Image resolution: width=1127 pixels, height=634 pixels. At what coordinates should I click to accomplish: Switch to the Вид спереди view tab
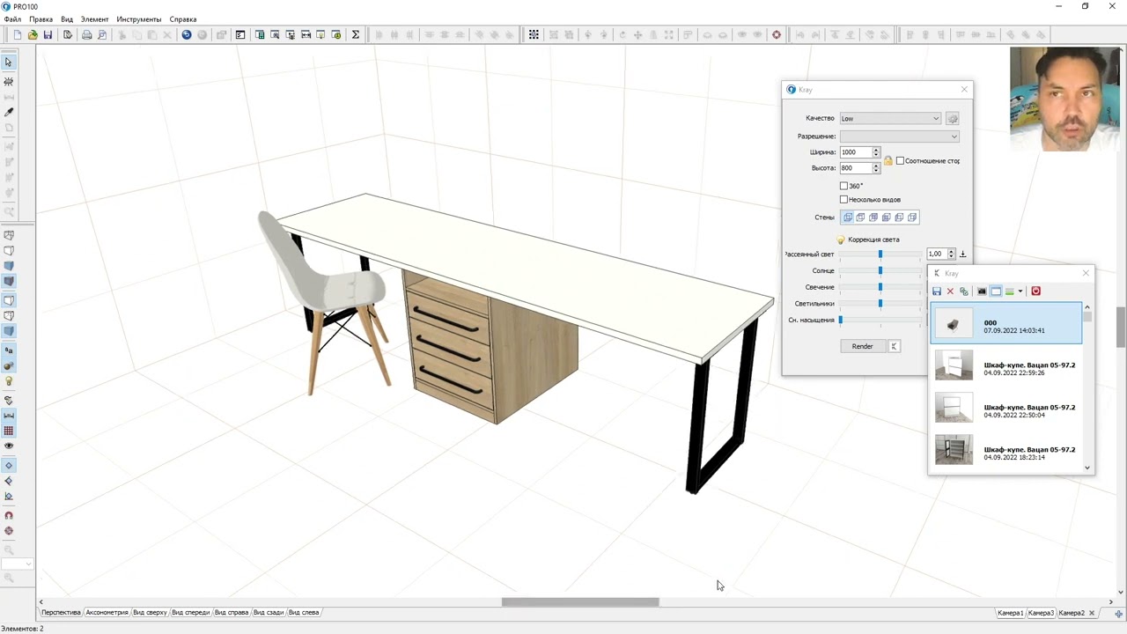tap(191, 612)
